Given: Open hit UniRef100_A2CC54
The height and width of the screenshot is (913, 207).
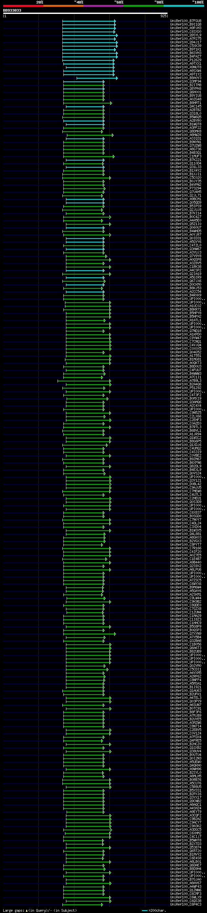Looking at the screenshot, I should (185, 292).
